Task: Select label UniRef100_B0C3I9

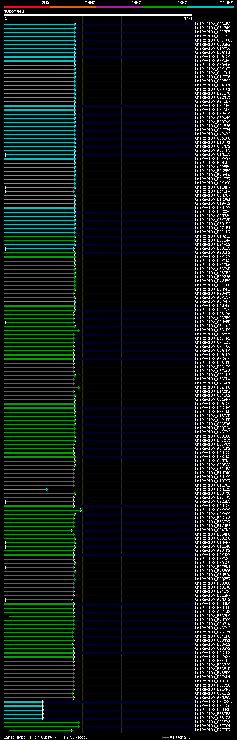Action: pos(213,665)
